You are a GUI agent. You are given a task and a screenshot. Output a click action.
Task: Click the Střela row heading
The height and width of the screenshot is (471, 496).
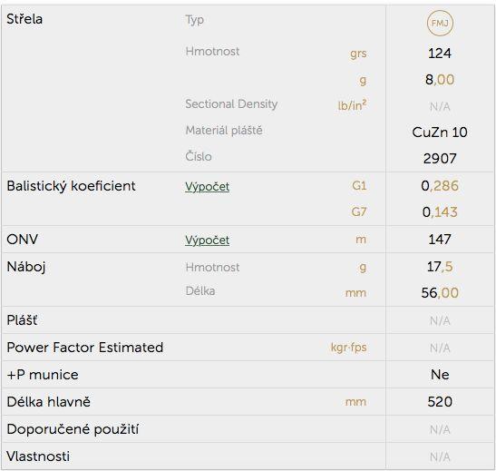click(x=24, y=19)
